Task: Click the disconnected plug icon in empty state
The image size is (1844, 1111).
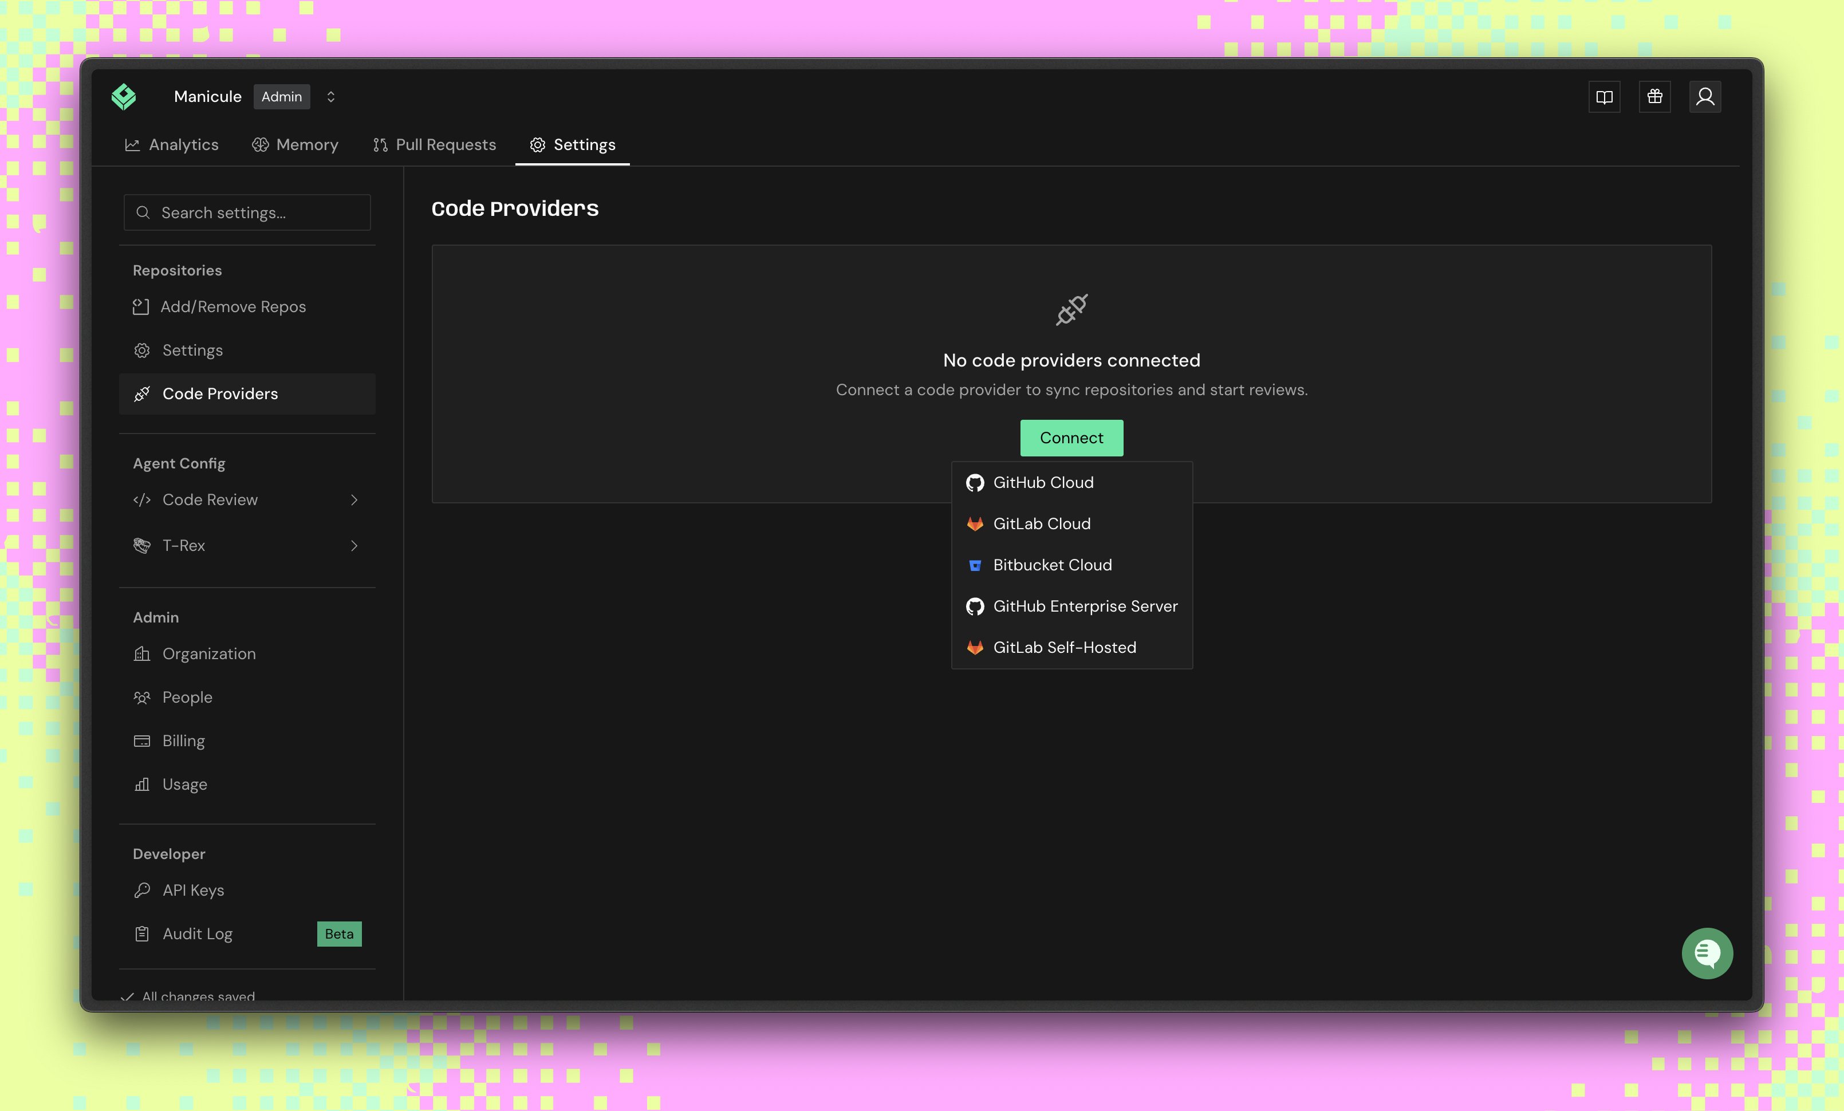Action: pos(1071,310)
